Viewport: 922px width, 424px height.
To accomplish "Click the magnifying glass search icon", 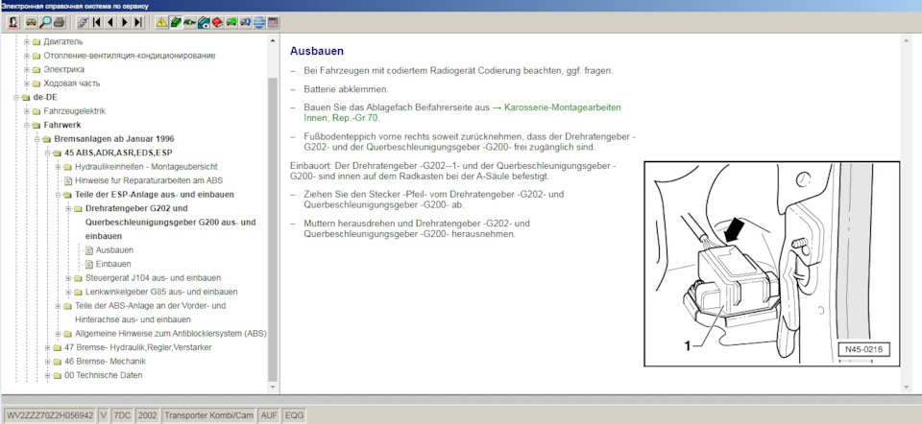I will (45, 23).
